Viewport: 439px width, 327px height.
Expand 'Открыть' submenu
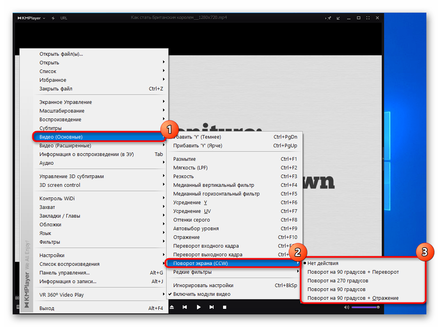tap(100, 62)
